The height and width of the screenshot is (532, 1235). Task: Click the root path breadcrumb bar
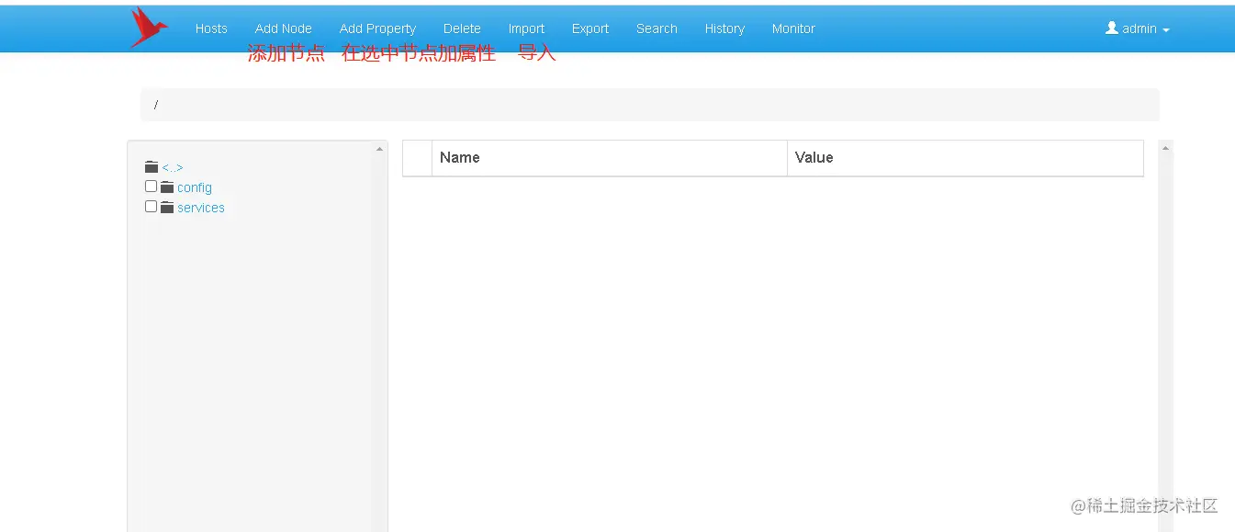coord(650,105)
